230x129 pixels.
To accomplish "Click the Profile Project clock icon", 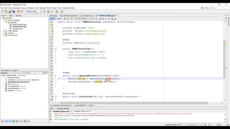I will (62, 11).
